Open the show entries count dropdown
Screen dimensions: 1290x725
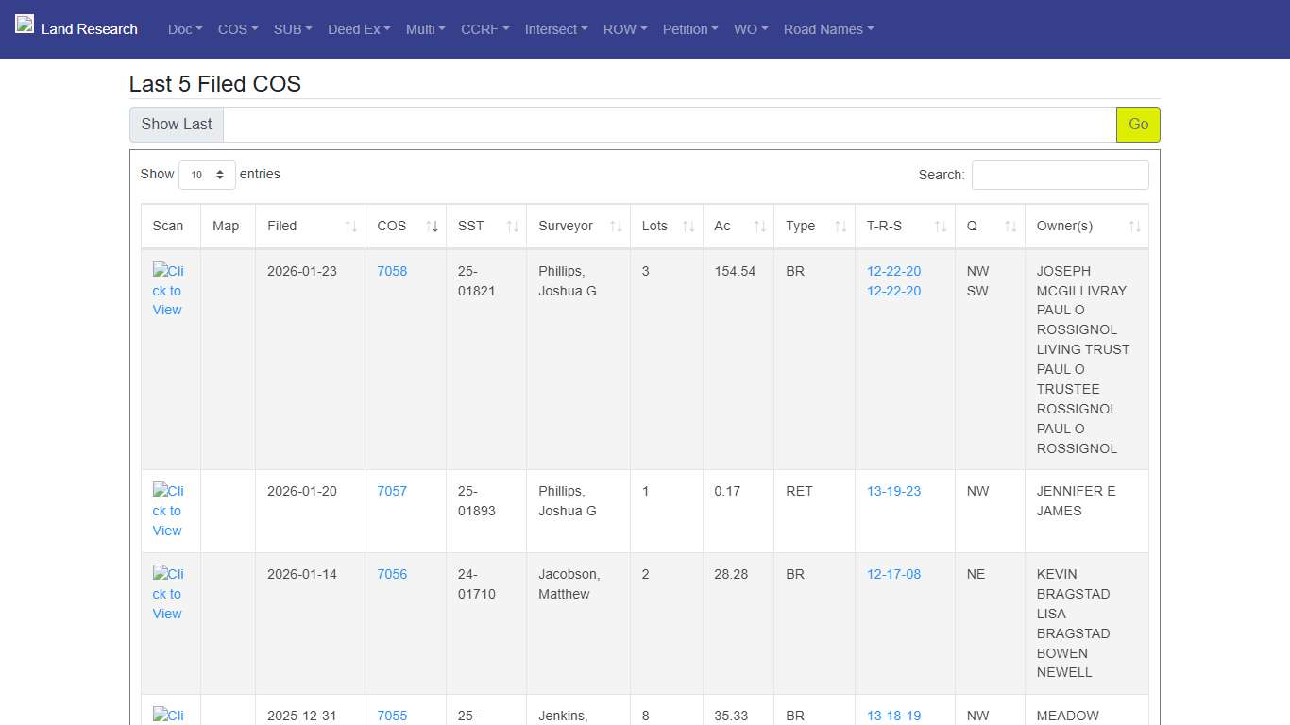click(207, 175)
